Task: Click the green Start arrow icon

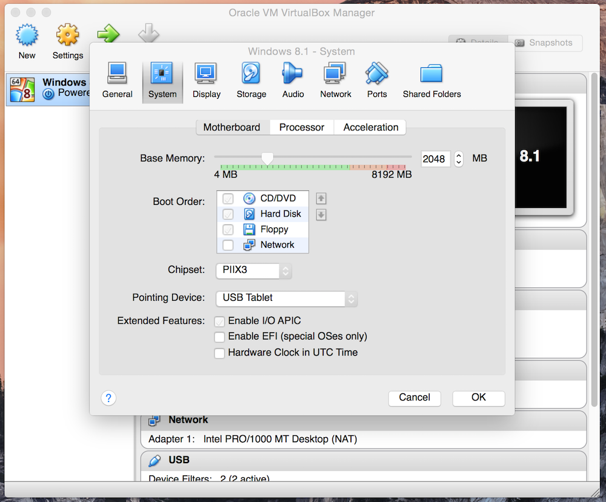Action: 108,33
